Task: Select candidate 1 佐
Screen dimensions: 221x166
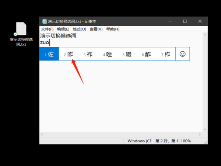Action: pyautogui.click(x=49, y=54)
